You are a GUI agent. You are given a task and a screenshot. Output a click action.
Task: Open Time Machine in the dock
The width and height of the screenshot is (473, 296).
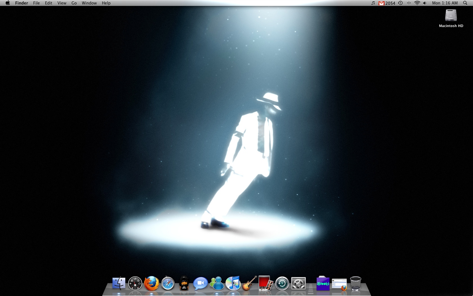click(x=282, y=283)
